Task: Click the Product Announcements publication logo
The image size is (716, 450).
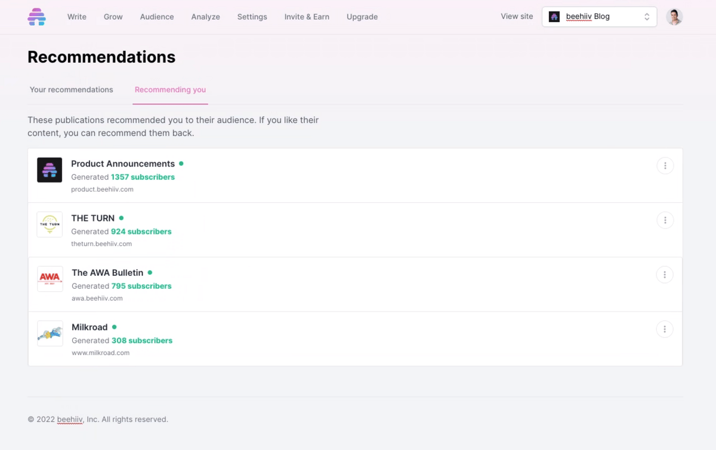Action: tap(50, 170)
